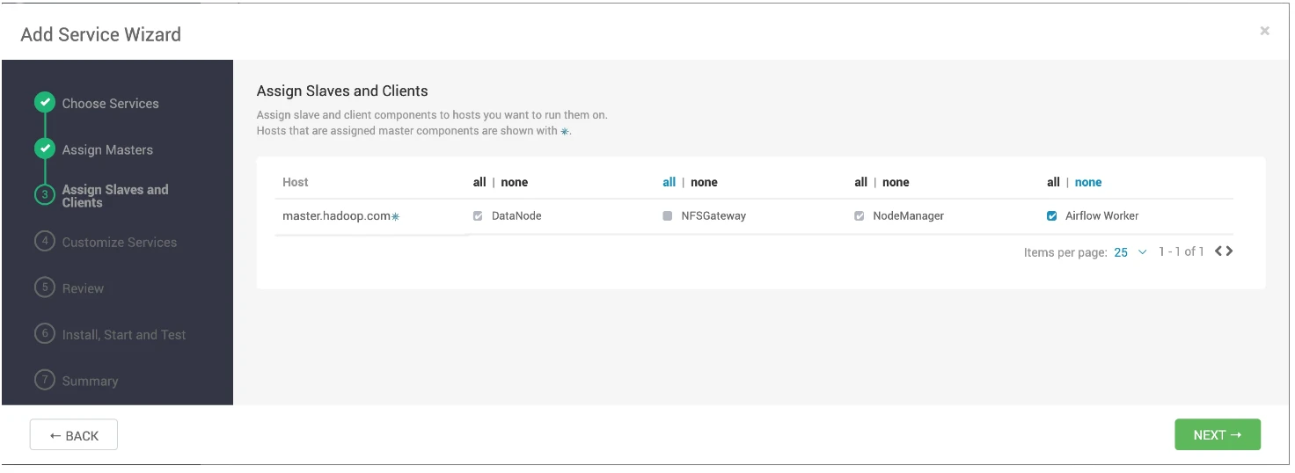Open the Assign Masters wizard step
The height and width of the screenshot is (473, 1295).
pyautogui.click(x=107, y=149)
